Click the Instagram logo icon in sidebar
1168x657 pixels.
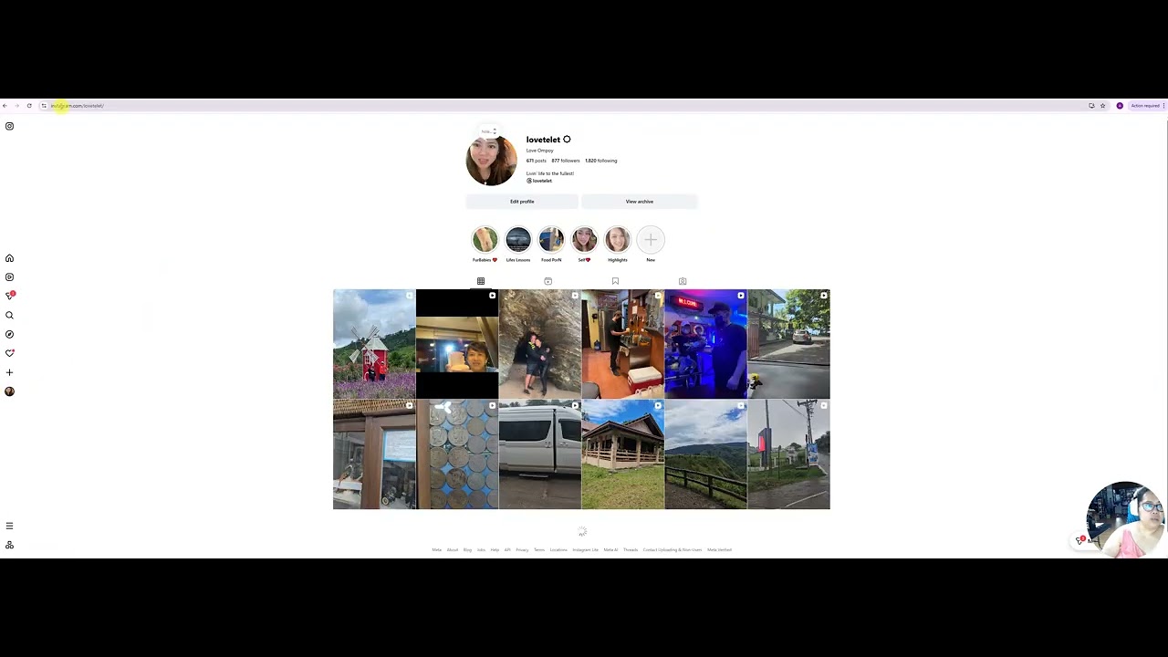9,126
